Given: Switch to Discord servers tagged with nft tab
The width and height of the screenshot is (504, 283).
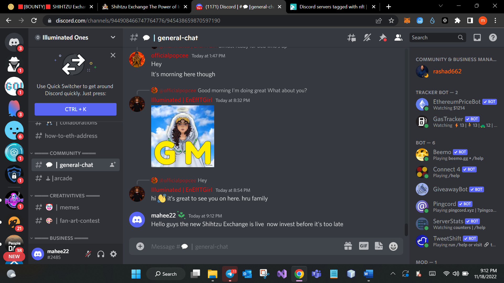Looking at the screenshot, I should [x=333, y=7].
